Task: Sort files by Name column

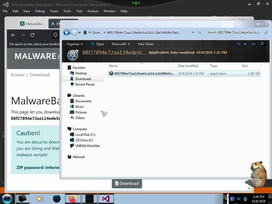Action: 113,66
